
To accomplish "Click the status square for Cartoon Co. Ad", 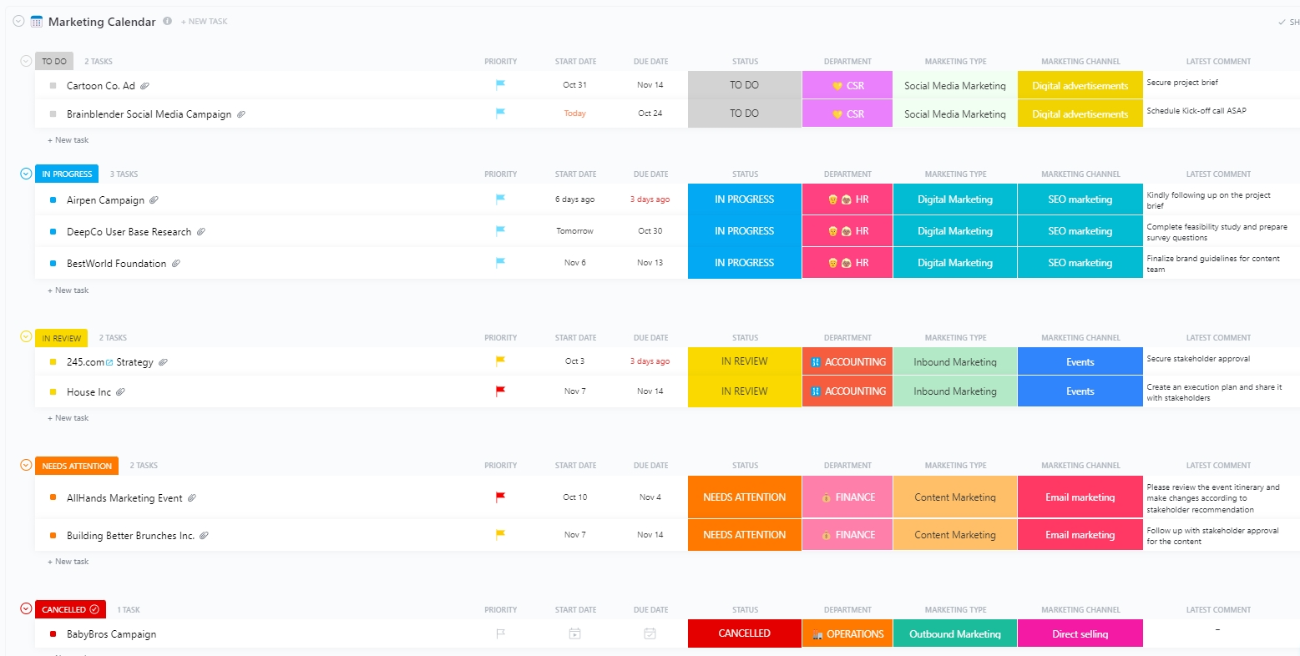I will click(x=53, y=86).
